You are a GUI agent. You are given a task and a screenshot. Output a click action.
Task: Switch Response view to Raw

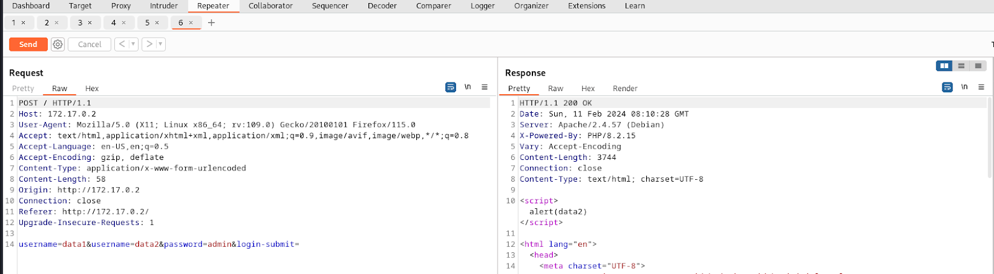(555, 89)
